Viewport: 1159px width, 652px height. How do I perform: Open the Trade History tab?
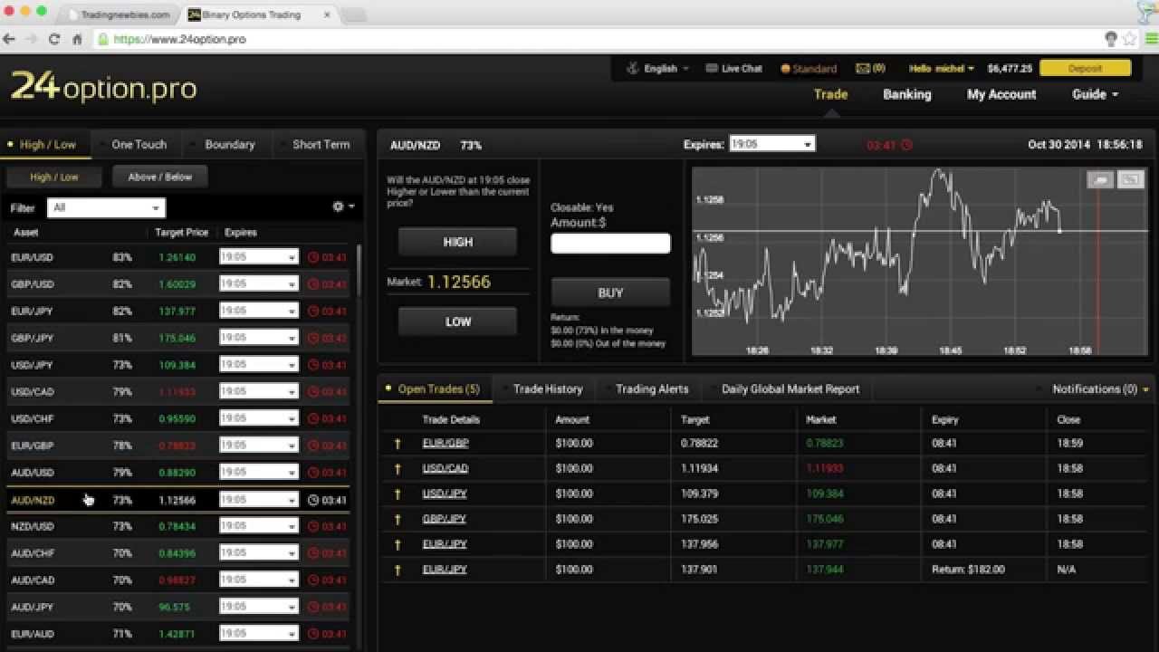tap(548, 389)
